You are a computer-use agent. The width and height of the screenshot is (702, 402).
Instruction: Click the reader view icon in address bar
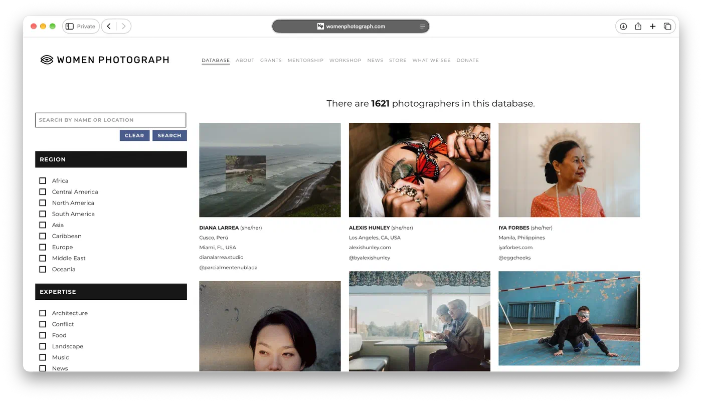423,27
